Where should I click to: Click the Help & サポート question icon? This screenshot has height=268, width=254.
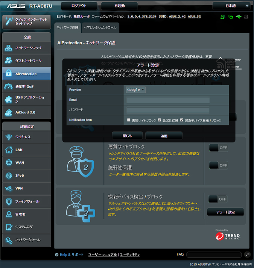point(56,255)
